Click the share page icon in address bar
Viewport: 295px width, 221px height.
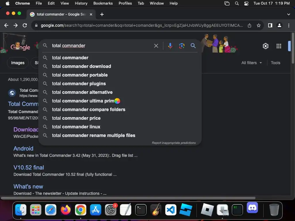pos(249,25)
